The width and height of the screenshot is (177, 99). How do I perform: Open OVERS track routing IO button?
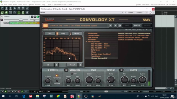(x=32, y=17)
